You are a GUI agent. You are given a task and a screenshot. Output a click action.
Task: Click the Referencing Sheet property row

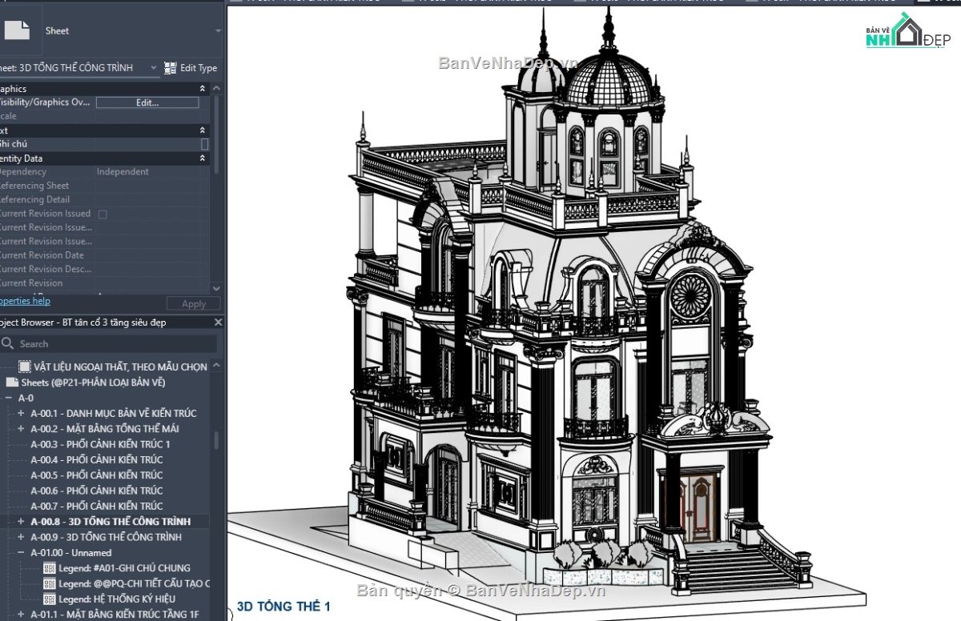pyautogui.click(x=105, y=186)
